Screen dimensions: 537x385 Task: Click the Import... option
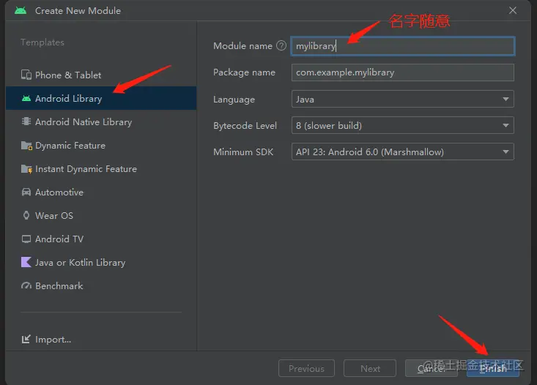(53, 339)
